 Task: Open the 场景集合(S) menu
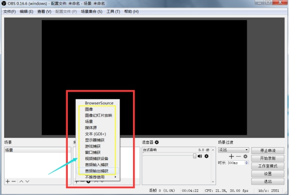coord(92,11)
